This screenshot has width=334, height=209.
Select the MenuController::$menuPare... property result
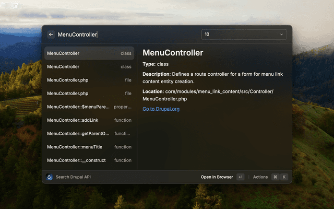[x=89, y=107]
